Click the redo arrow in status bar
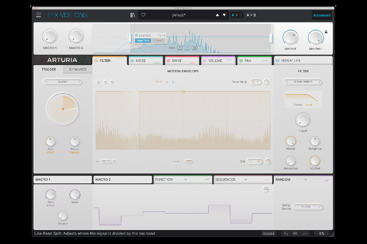 point(304,234)
